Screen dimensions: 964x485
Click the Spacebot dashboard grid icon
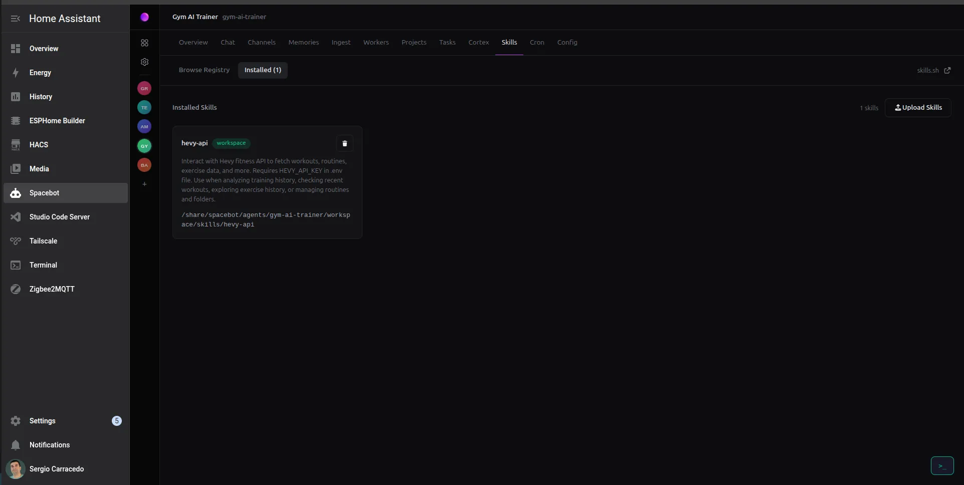click(144, 43)
